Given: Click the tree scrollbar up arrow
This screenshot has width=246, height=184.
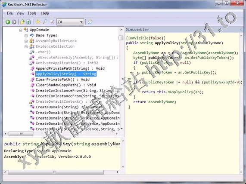Looking at the screenshot, I should tap(121, 30).
